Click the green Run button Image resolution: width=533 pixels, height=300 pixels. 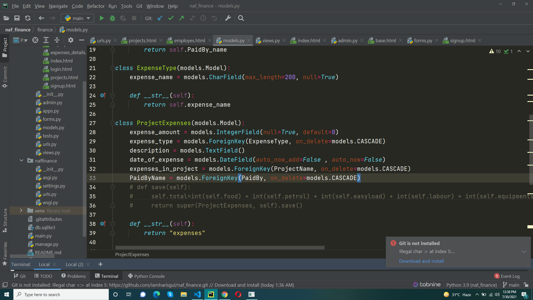coord(102,18)
